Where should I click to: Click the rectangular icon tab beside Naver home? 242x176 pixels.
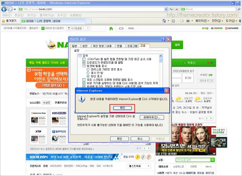121,28
